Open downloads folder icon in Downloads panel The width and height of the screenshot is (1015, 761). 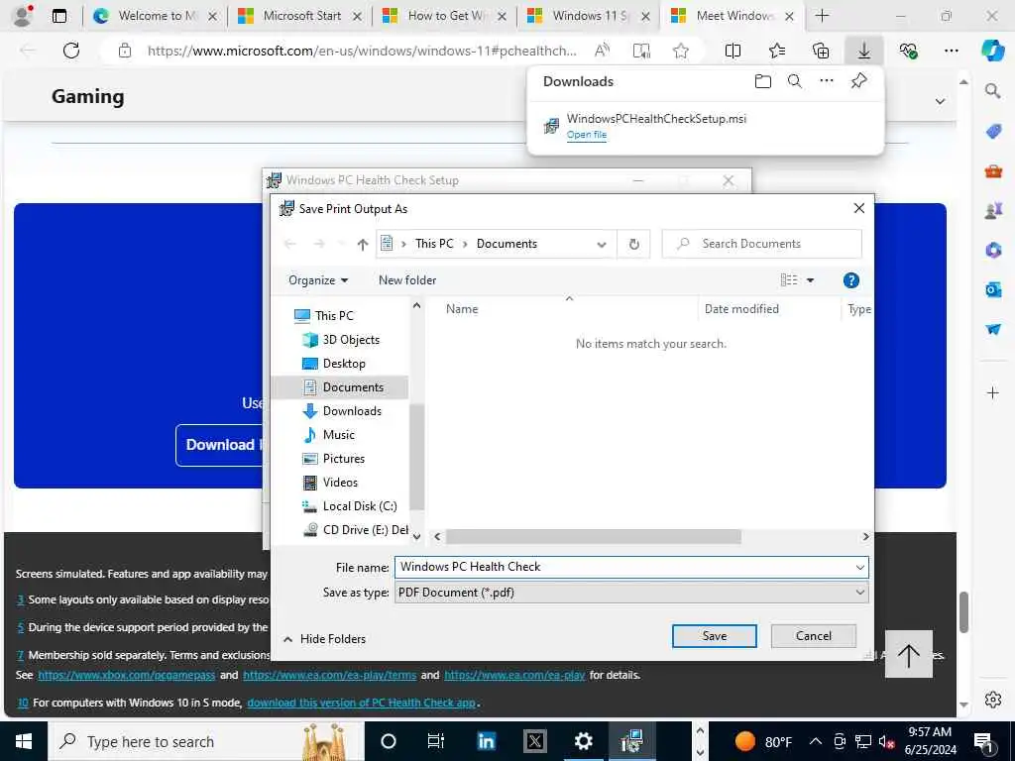763,81
